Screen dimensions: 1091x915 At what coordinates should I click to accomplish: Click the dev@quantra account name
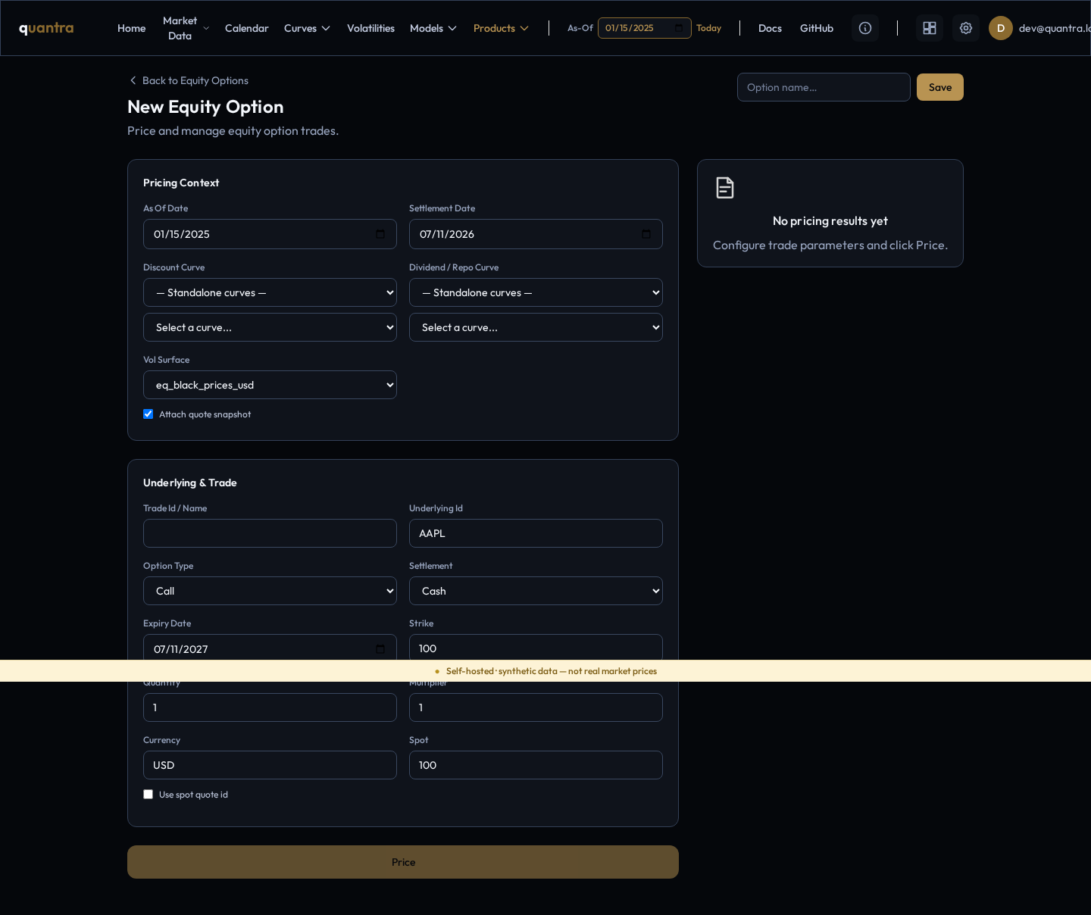click(x=1055, y=28)
